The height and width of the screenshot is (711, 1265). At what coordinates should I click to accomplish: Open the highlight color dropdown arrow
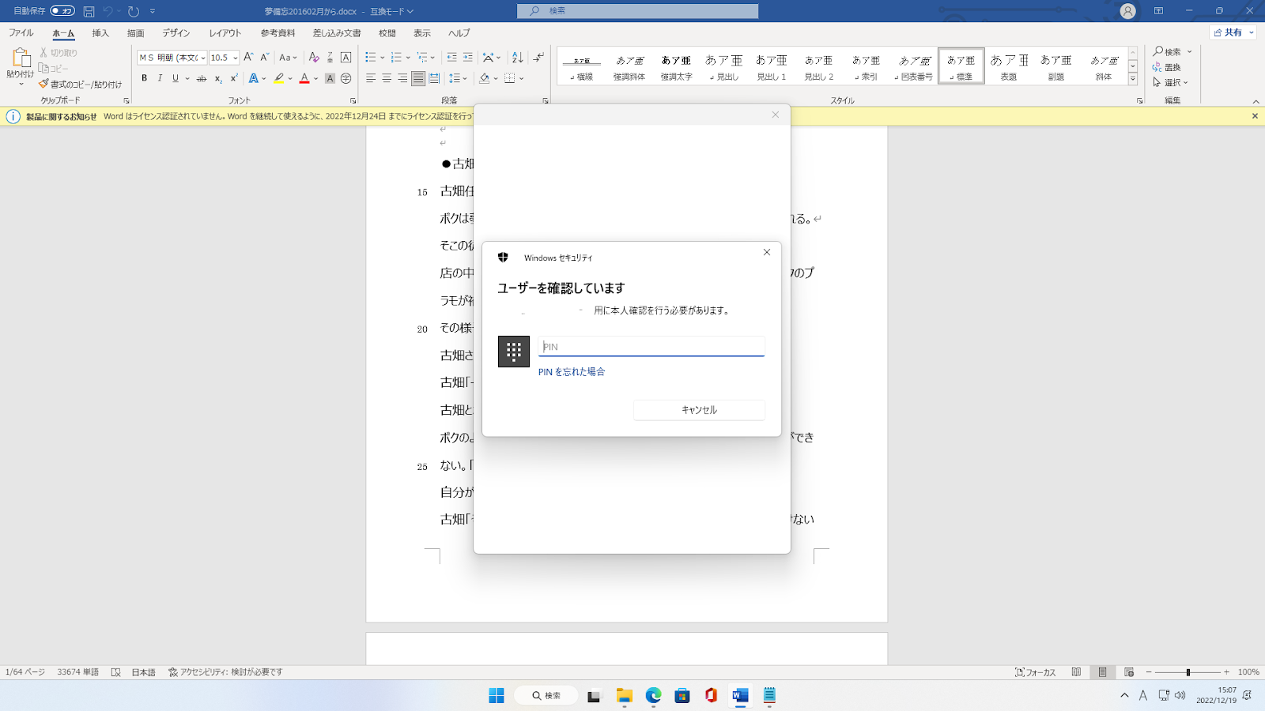[290, 78]
